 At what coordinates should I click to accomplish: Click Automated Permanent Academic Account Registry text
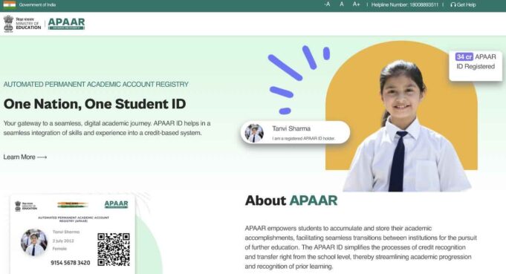pyautogui.click(x=96, y=85)
